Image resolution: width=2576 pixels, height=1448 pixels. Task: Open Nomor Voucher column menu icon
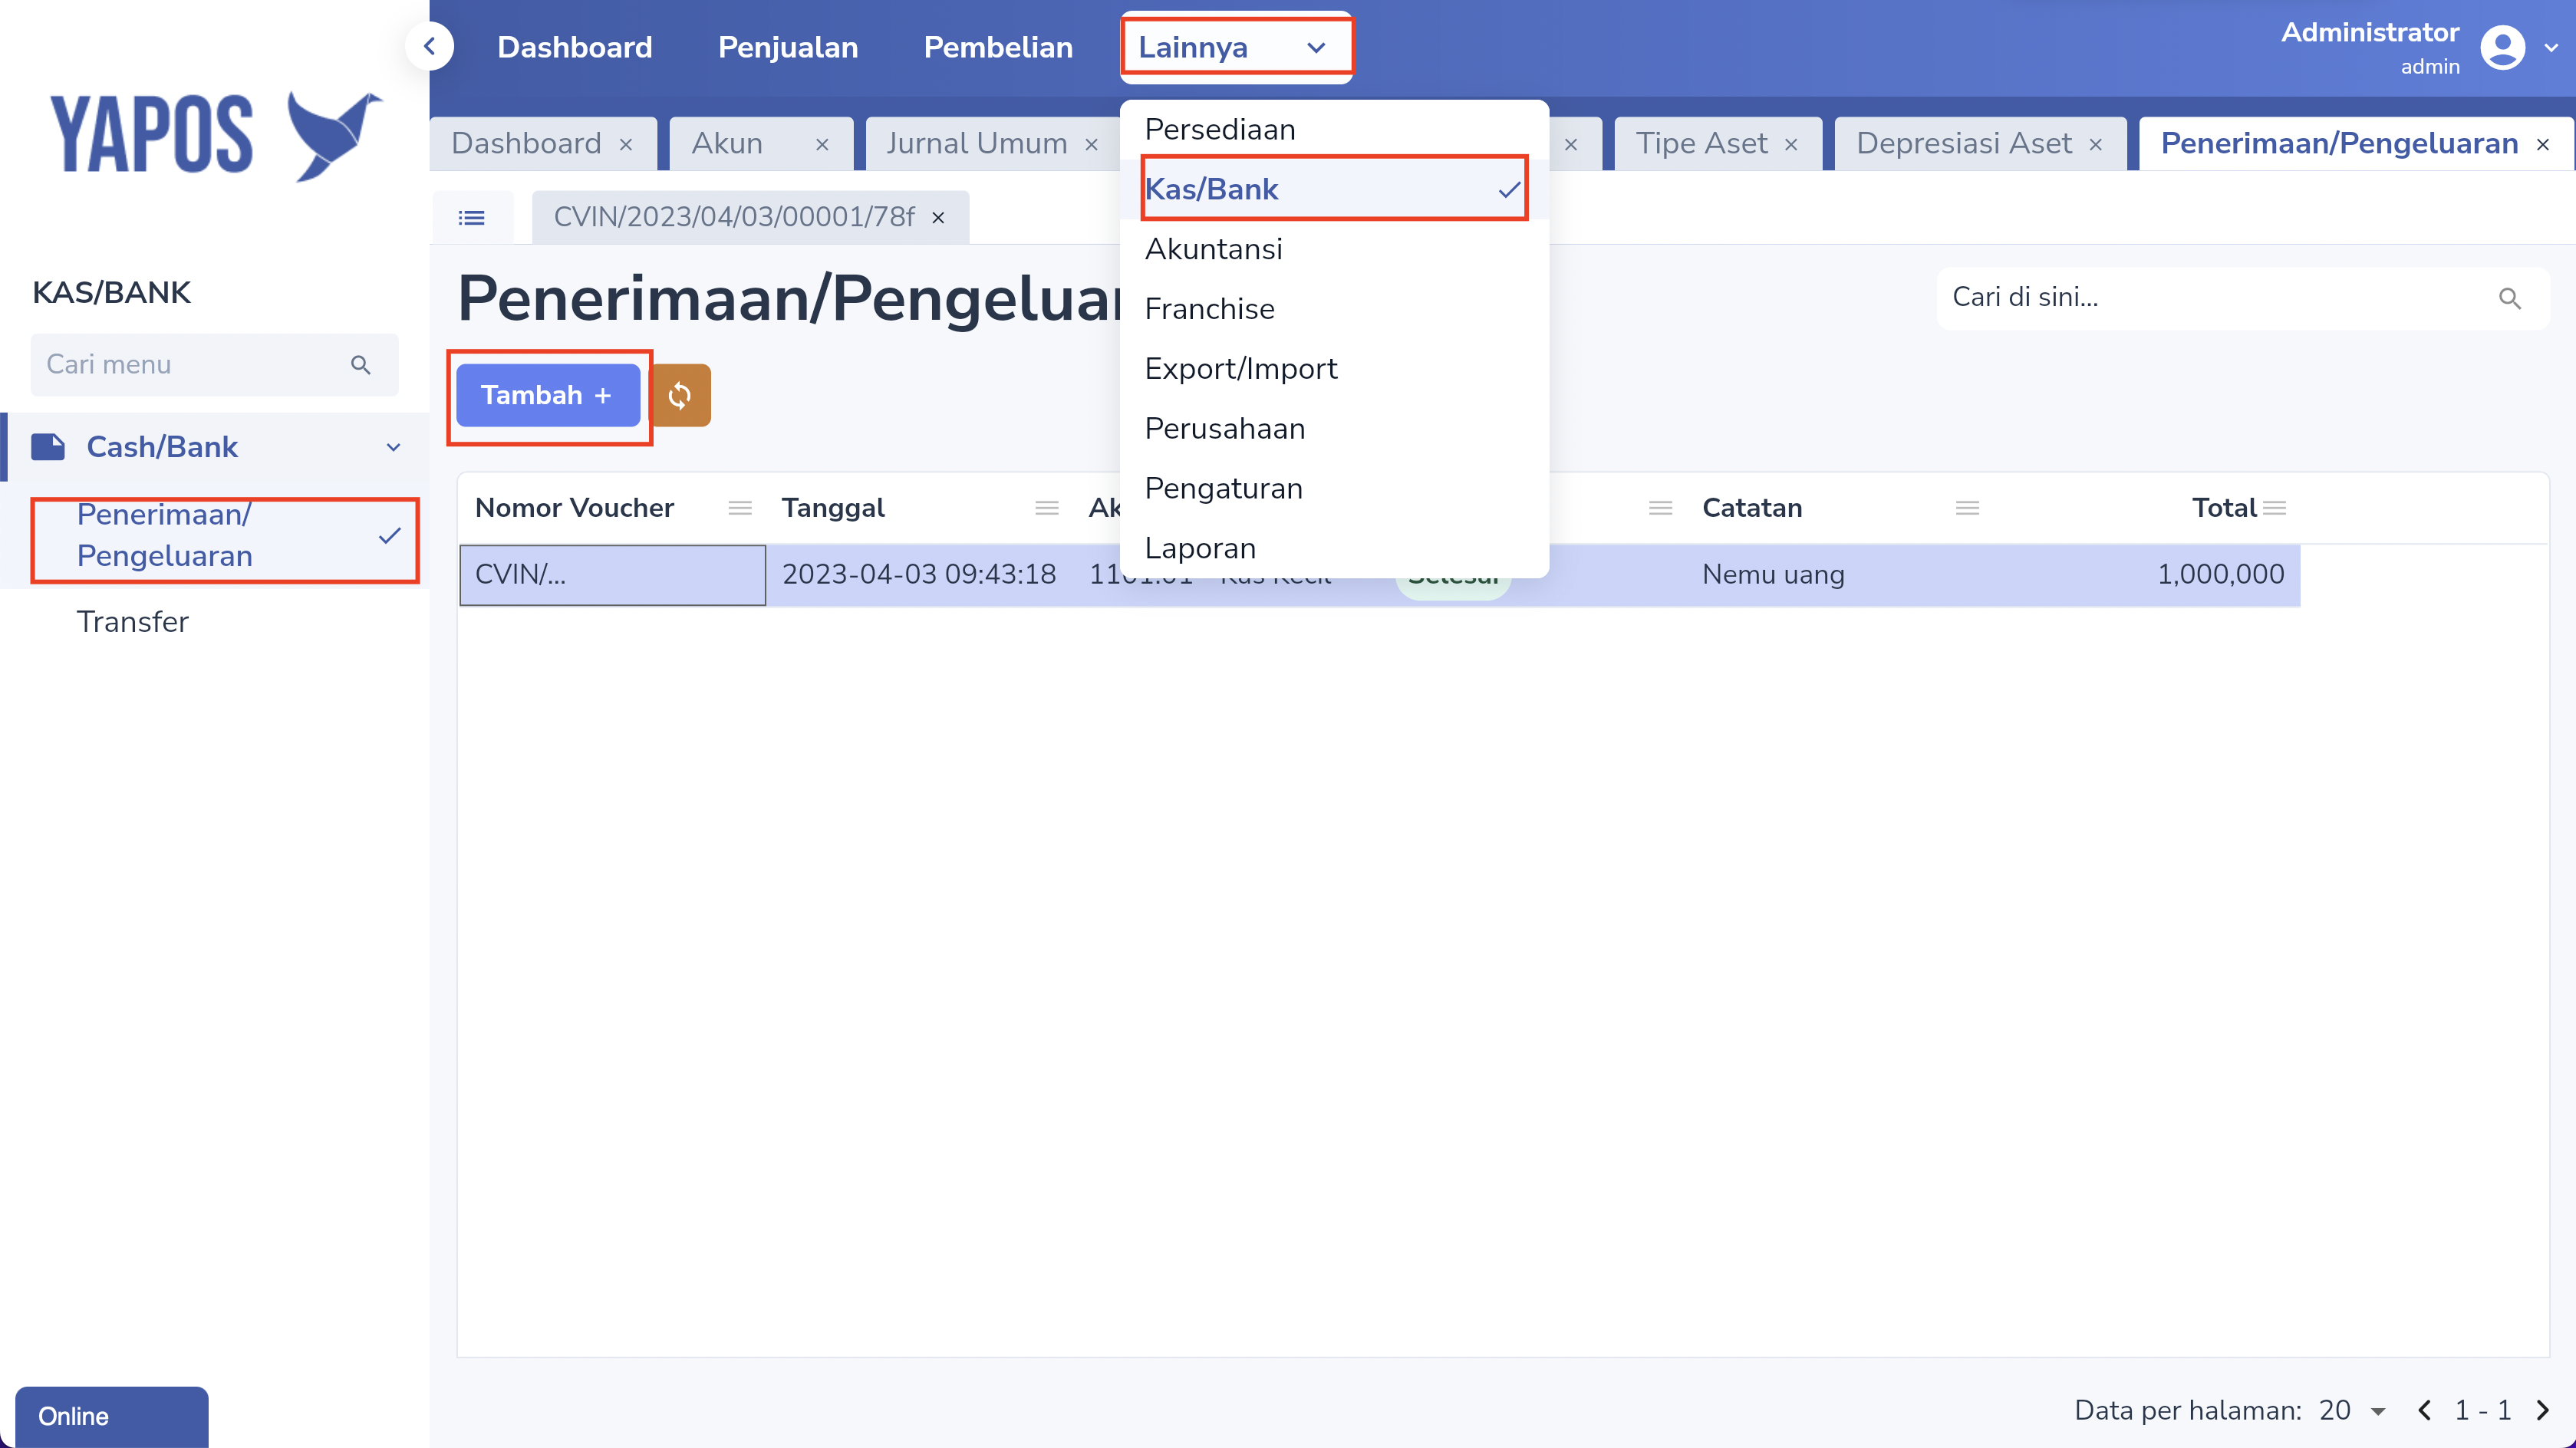740,508
